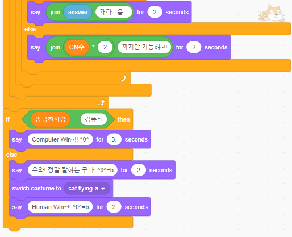Change seconds value in Human Win say block
This screenshot has height=237, width=292.
click(x=114, y=207)
